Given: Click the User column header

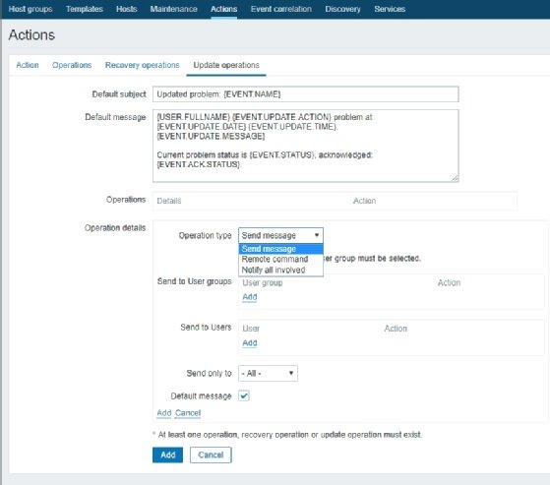Looking at the screenshot, I should [x=251, y=329].
